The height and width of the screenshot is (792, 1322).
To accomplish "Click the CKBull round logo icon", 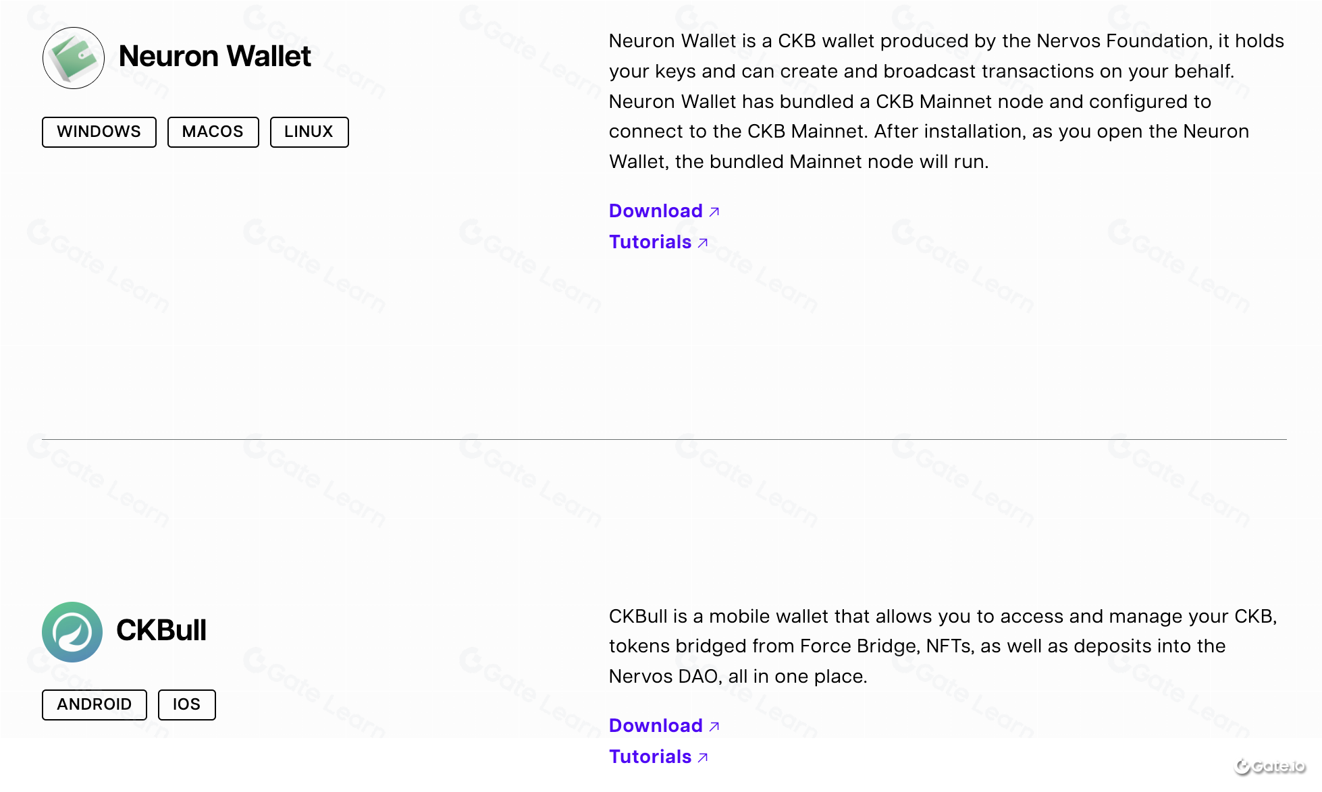I will click(72, 632).
